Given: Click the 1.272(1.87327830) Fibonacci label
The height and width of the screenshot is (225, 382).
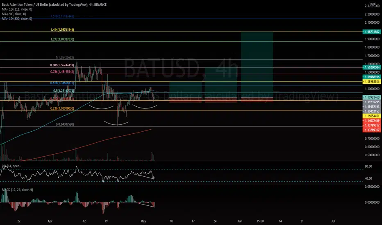Looking at the screenshot, I should click(62, 39).
